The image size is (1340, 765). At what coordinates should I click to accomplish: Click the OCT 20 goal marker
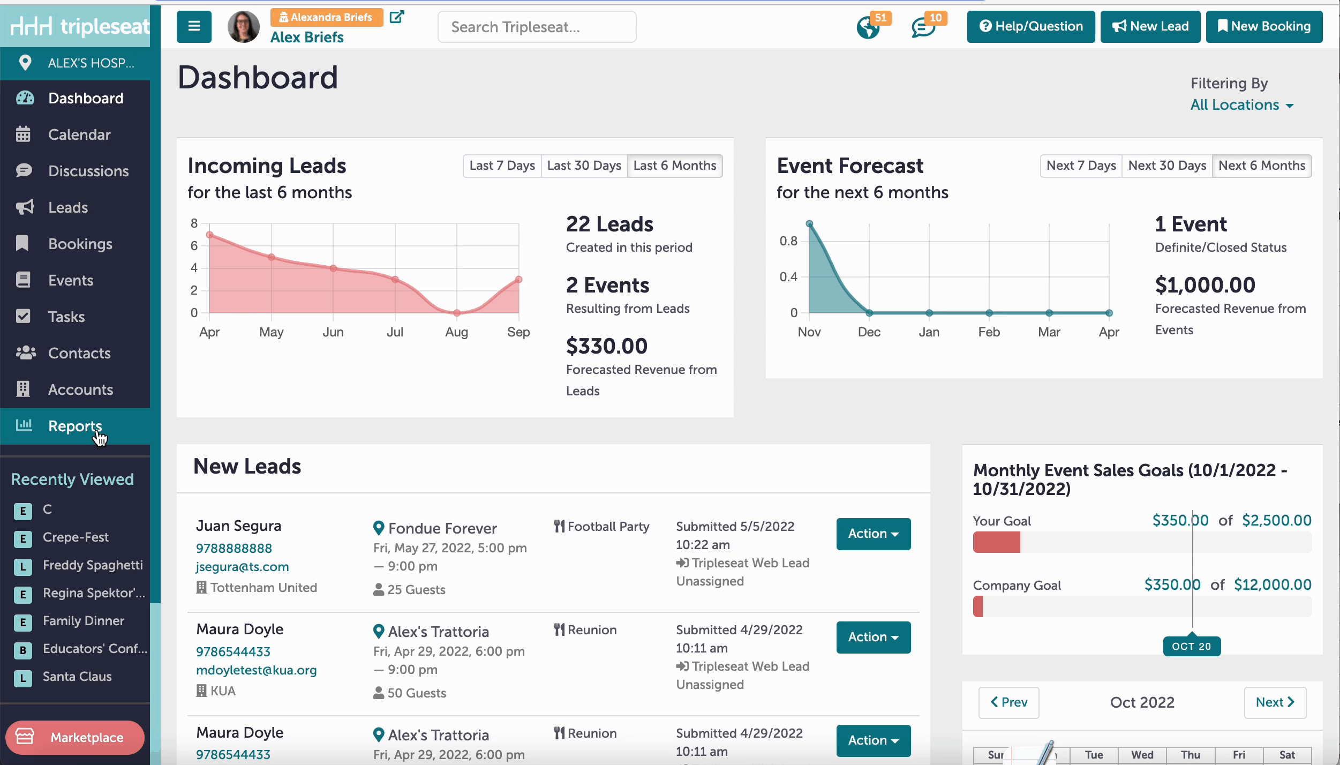click(1192, 646)
